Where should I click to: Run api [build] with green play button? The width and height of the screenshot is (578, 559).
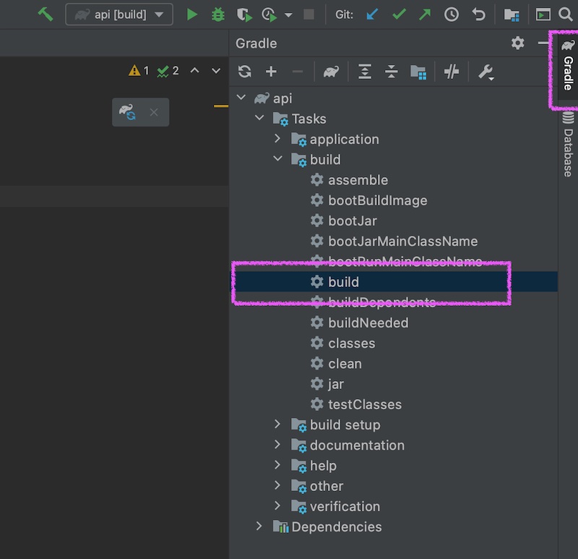tap(191, 14)
